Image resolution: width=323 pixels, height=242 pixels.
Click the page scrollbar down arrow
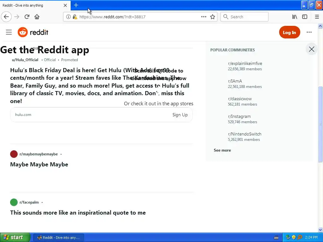320,230
